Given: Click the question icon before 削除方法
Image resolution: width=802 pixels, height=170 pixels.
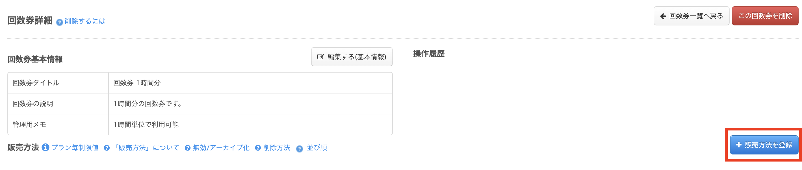Looking at the screenshot, I should coord(258,148).
